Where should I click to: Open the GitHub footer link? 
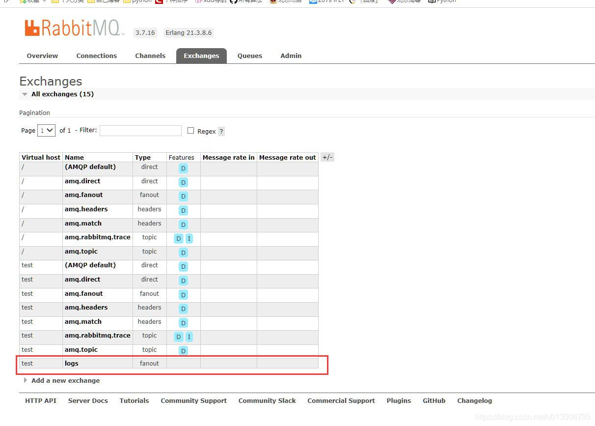point(434,400)
